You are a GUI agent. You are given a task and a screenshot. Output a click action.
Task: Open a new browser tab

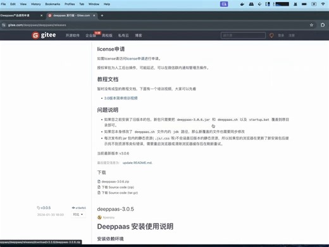click(x=102, y=15)
